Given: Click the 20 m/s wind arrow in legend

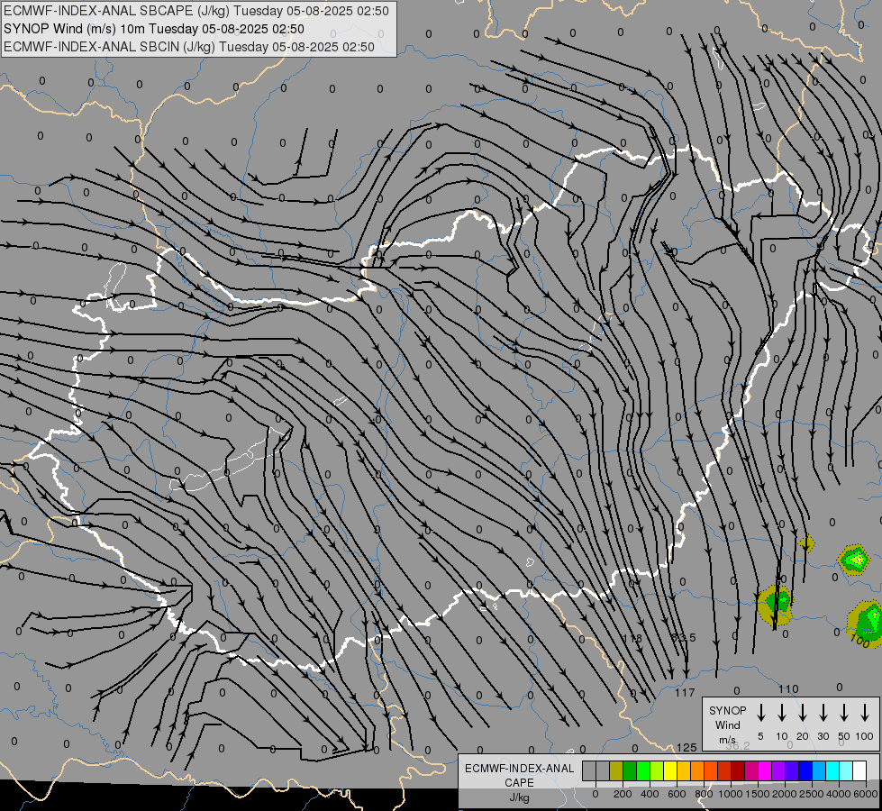Looking at the screenshot, I should (x=803, y=713).
